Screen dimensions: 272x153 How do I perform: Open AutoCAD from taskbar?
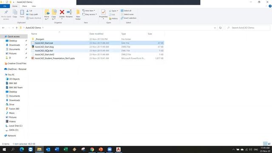(118, 150)
